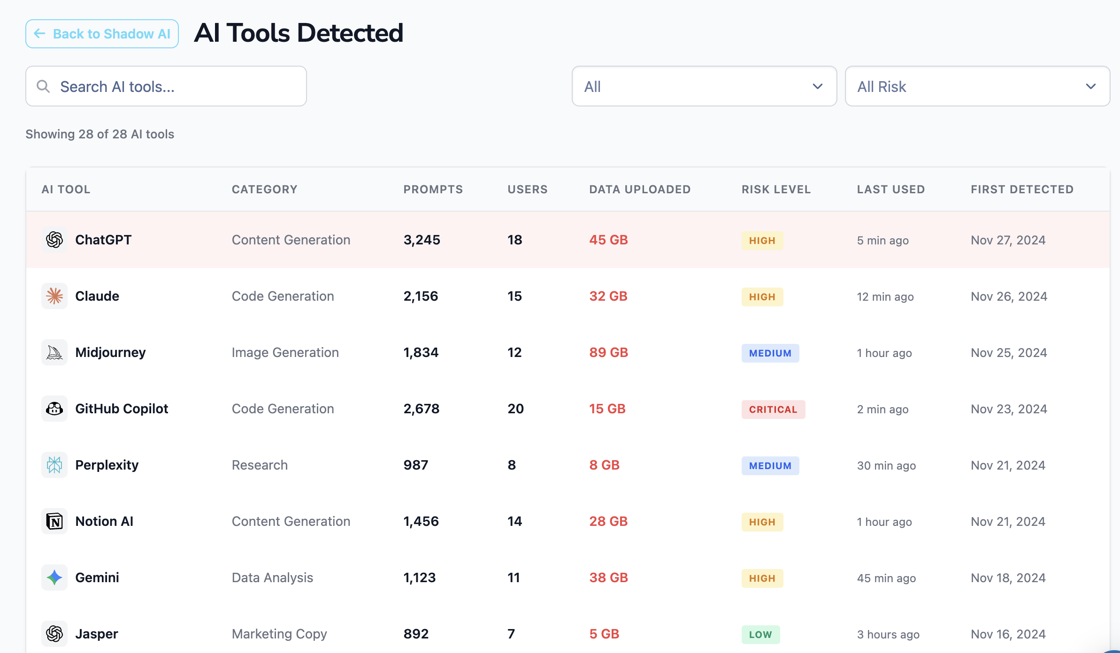Sort by AI Tool column header

pyautogui.click(x=66, y=190)
